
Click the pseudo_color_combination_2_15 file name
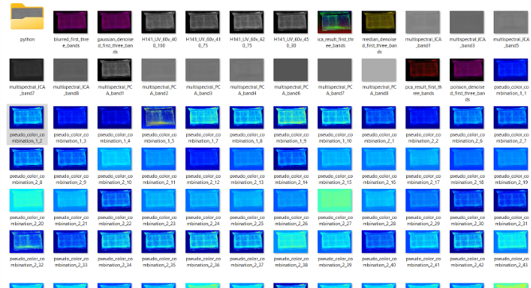tap(335, 179)
